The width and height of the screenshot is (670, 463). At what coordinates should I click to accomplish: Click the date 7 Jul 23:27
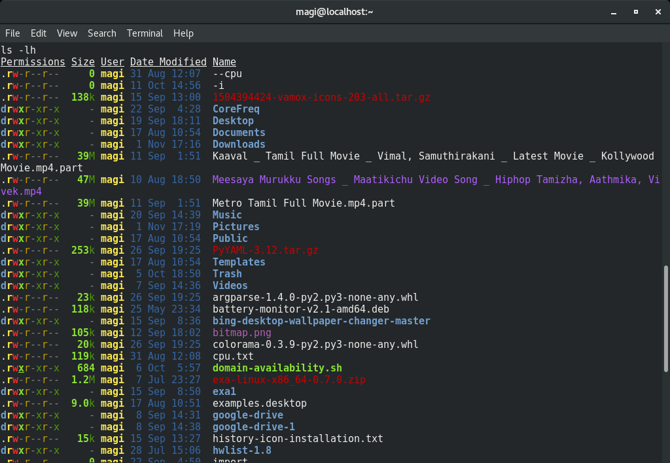click(x=168, y=380)
